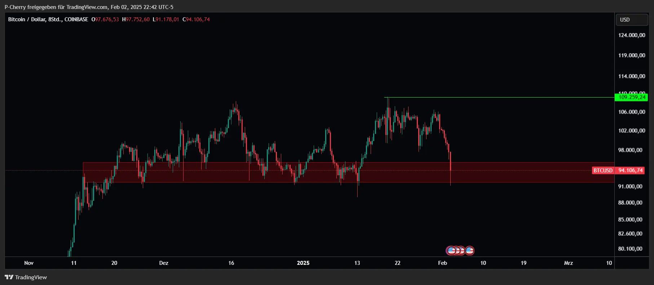
Task: Open the USD currency selector
Action: tap(632, 20)
